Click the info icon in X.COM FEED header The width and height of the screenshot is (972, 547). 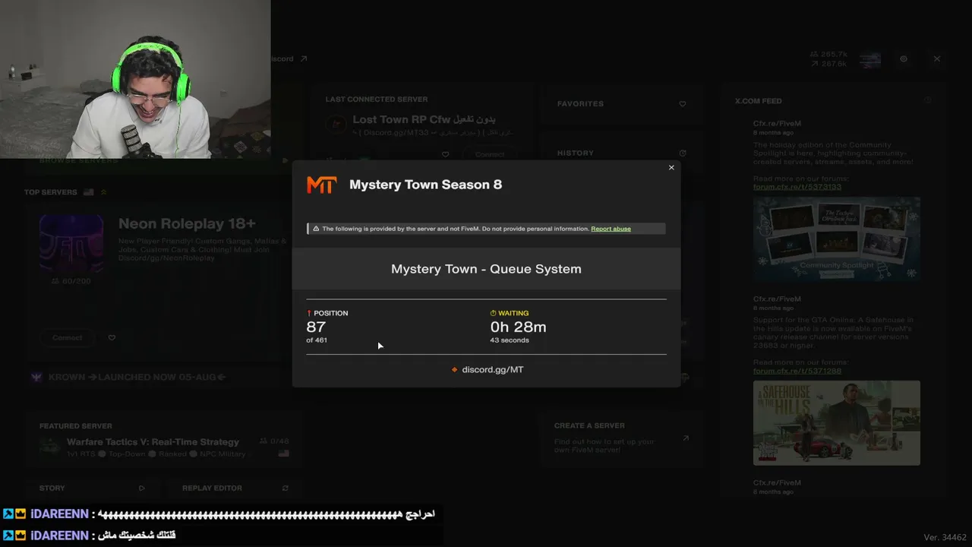928,100
